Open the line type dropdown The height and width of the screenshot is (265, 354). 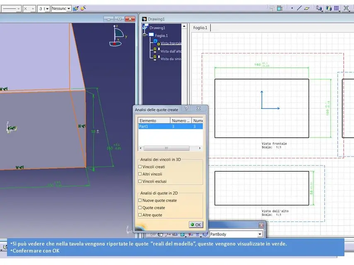(12, 9)
